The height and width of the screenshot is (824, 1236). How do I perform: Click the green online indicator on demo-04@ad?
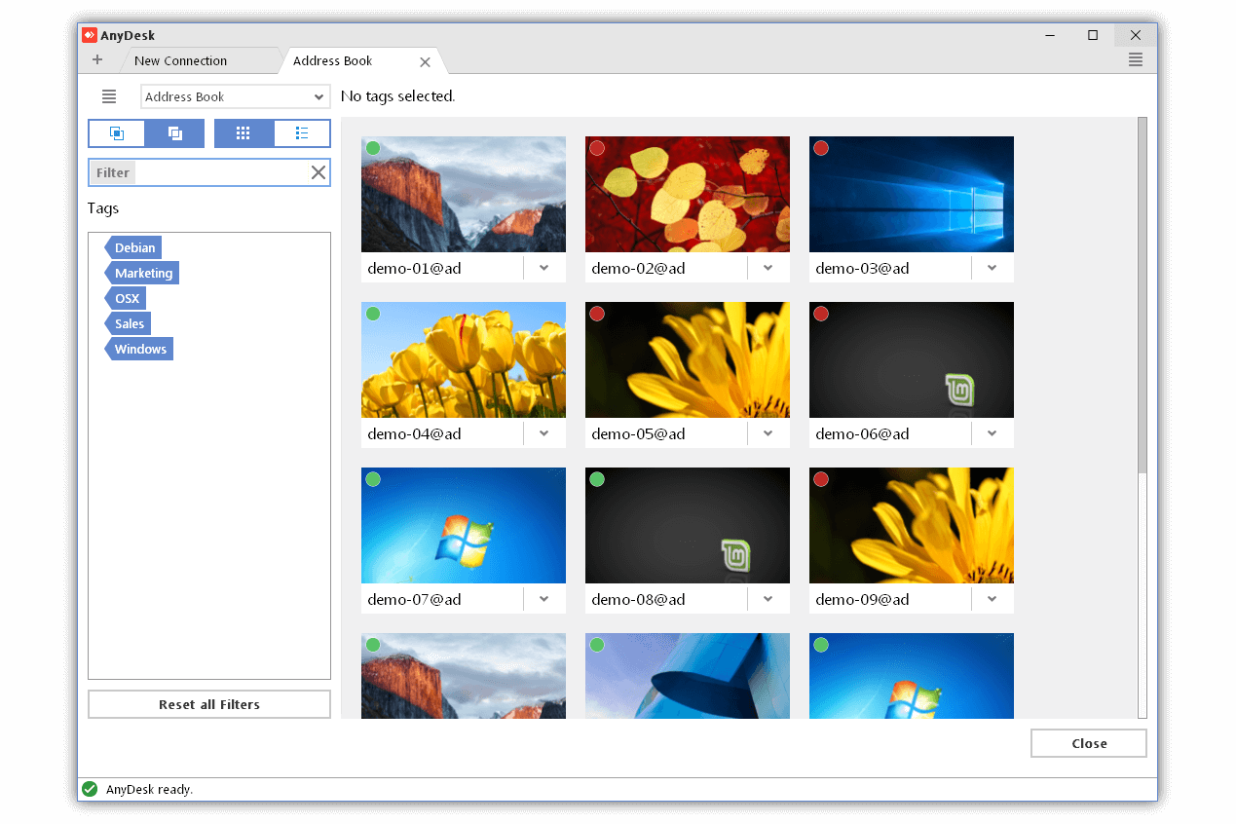tap(373, 314)
